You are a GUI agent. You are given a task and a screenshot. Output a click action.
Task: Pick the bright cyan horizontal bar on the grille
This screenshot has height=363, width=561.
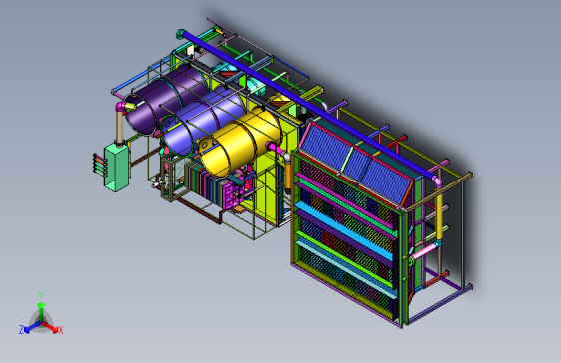coord(343,231)
